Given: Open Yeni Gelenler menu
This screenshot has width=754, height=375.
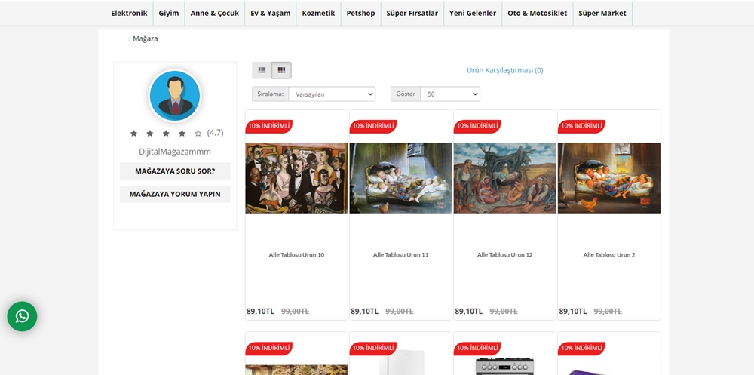Looking at the screenshot, I should point(473,13).
